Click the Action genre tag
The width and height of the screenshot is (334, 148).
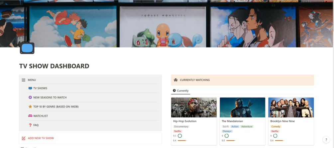point(235,126)
